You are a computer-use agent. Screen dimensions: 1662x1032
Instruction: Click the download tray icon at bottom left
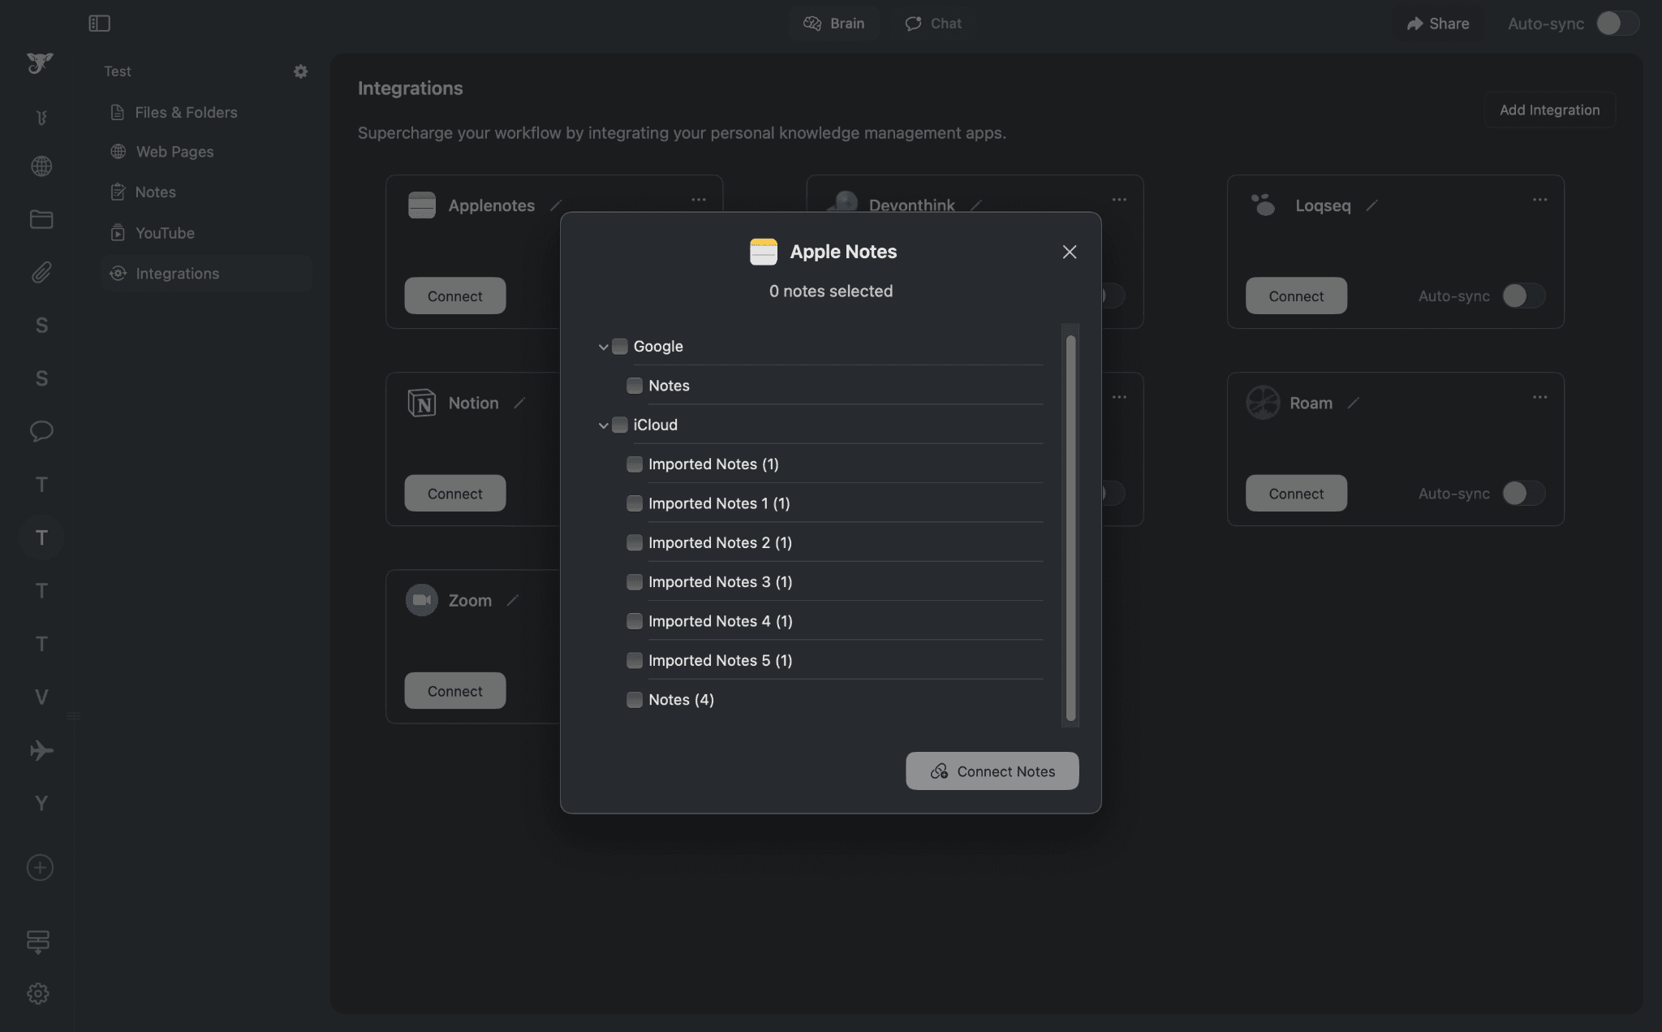pyautogui.click(x=38, y=942)
